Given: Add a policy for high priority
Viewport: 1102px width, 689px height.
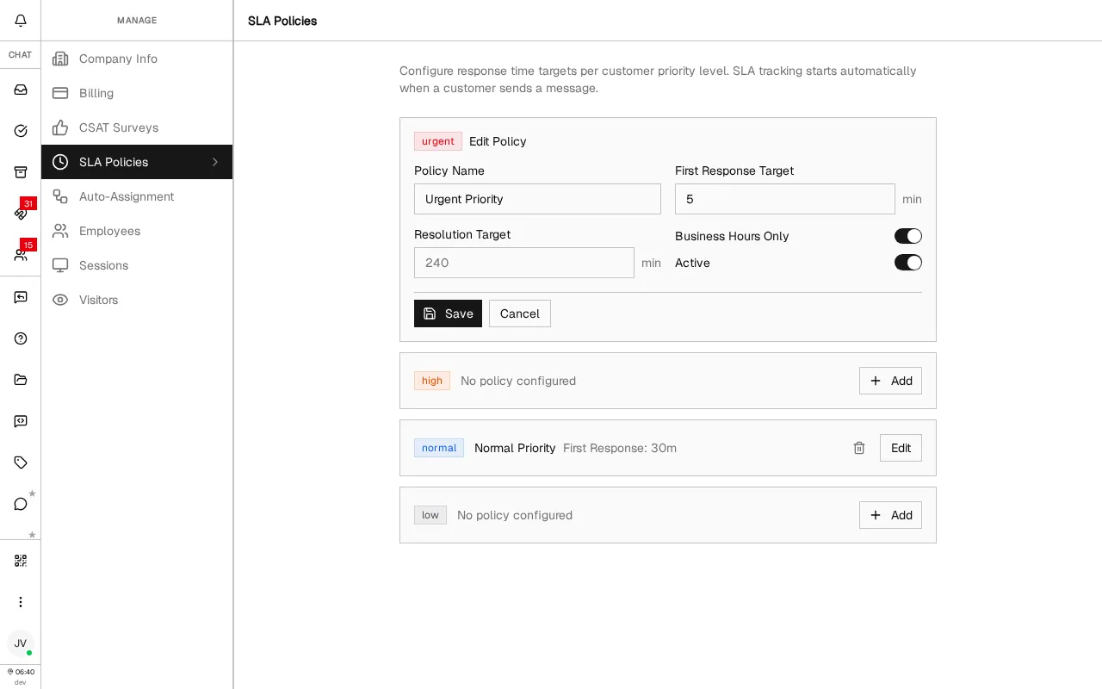Looking at the screenshot, I should (890, 381).
